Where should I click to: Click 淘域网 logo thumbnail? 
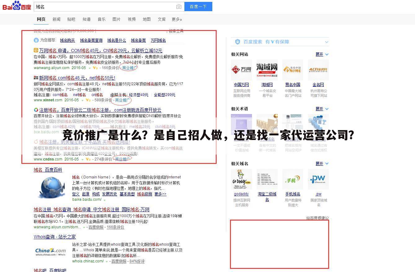(267, 70)
